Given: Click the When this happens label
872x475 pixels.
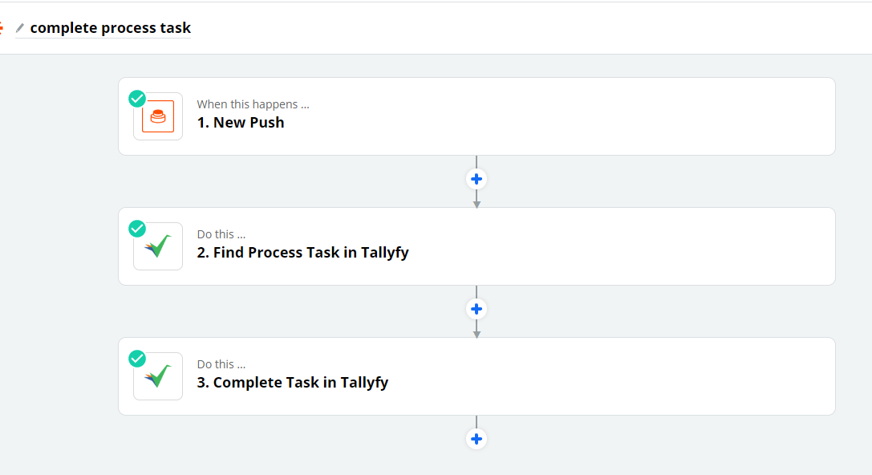Looking at the screenshot, I should (253, 104).
